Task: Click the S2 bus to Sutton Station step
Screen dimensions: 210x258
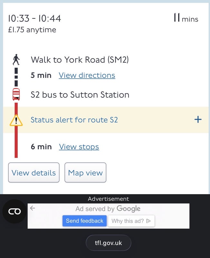Action: (x=80, y=95)
